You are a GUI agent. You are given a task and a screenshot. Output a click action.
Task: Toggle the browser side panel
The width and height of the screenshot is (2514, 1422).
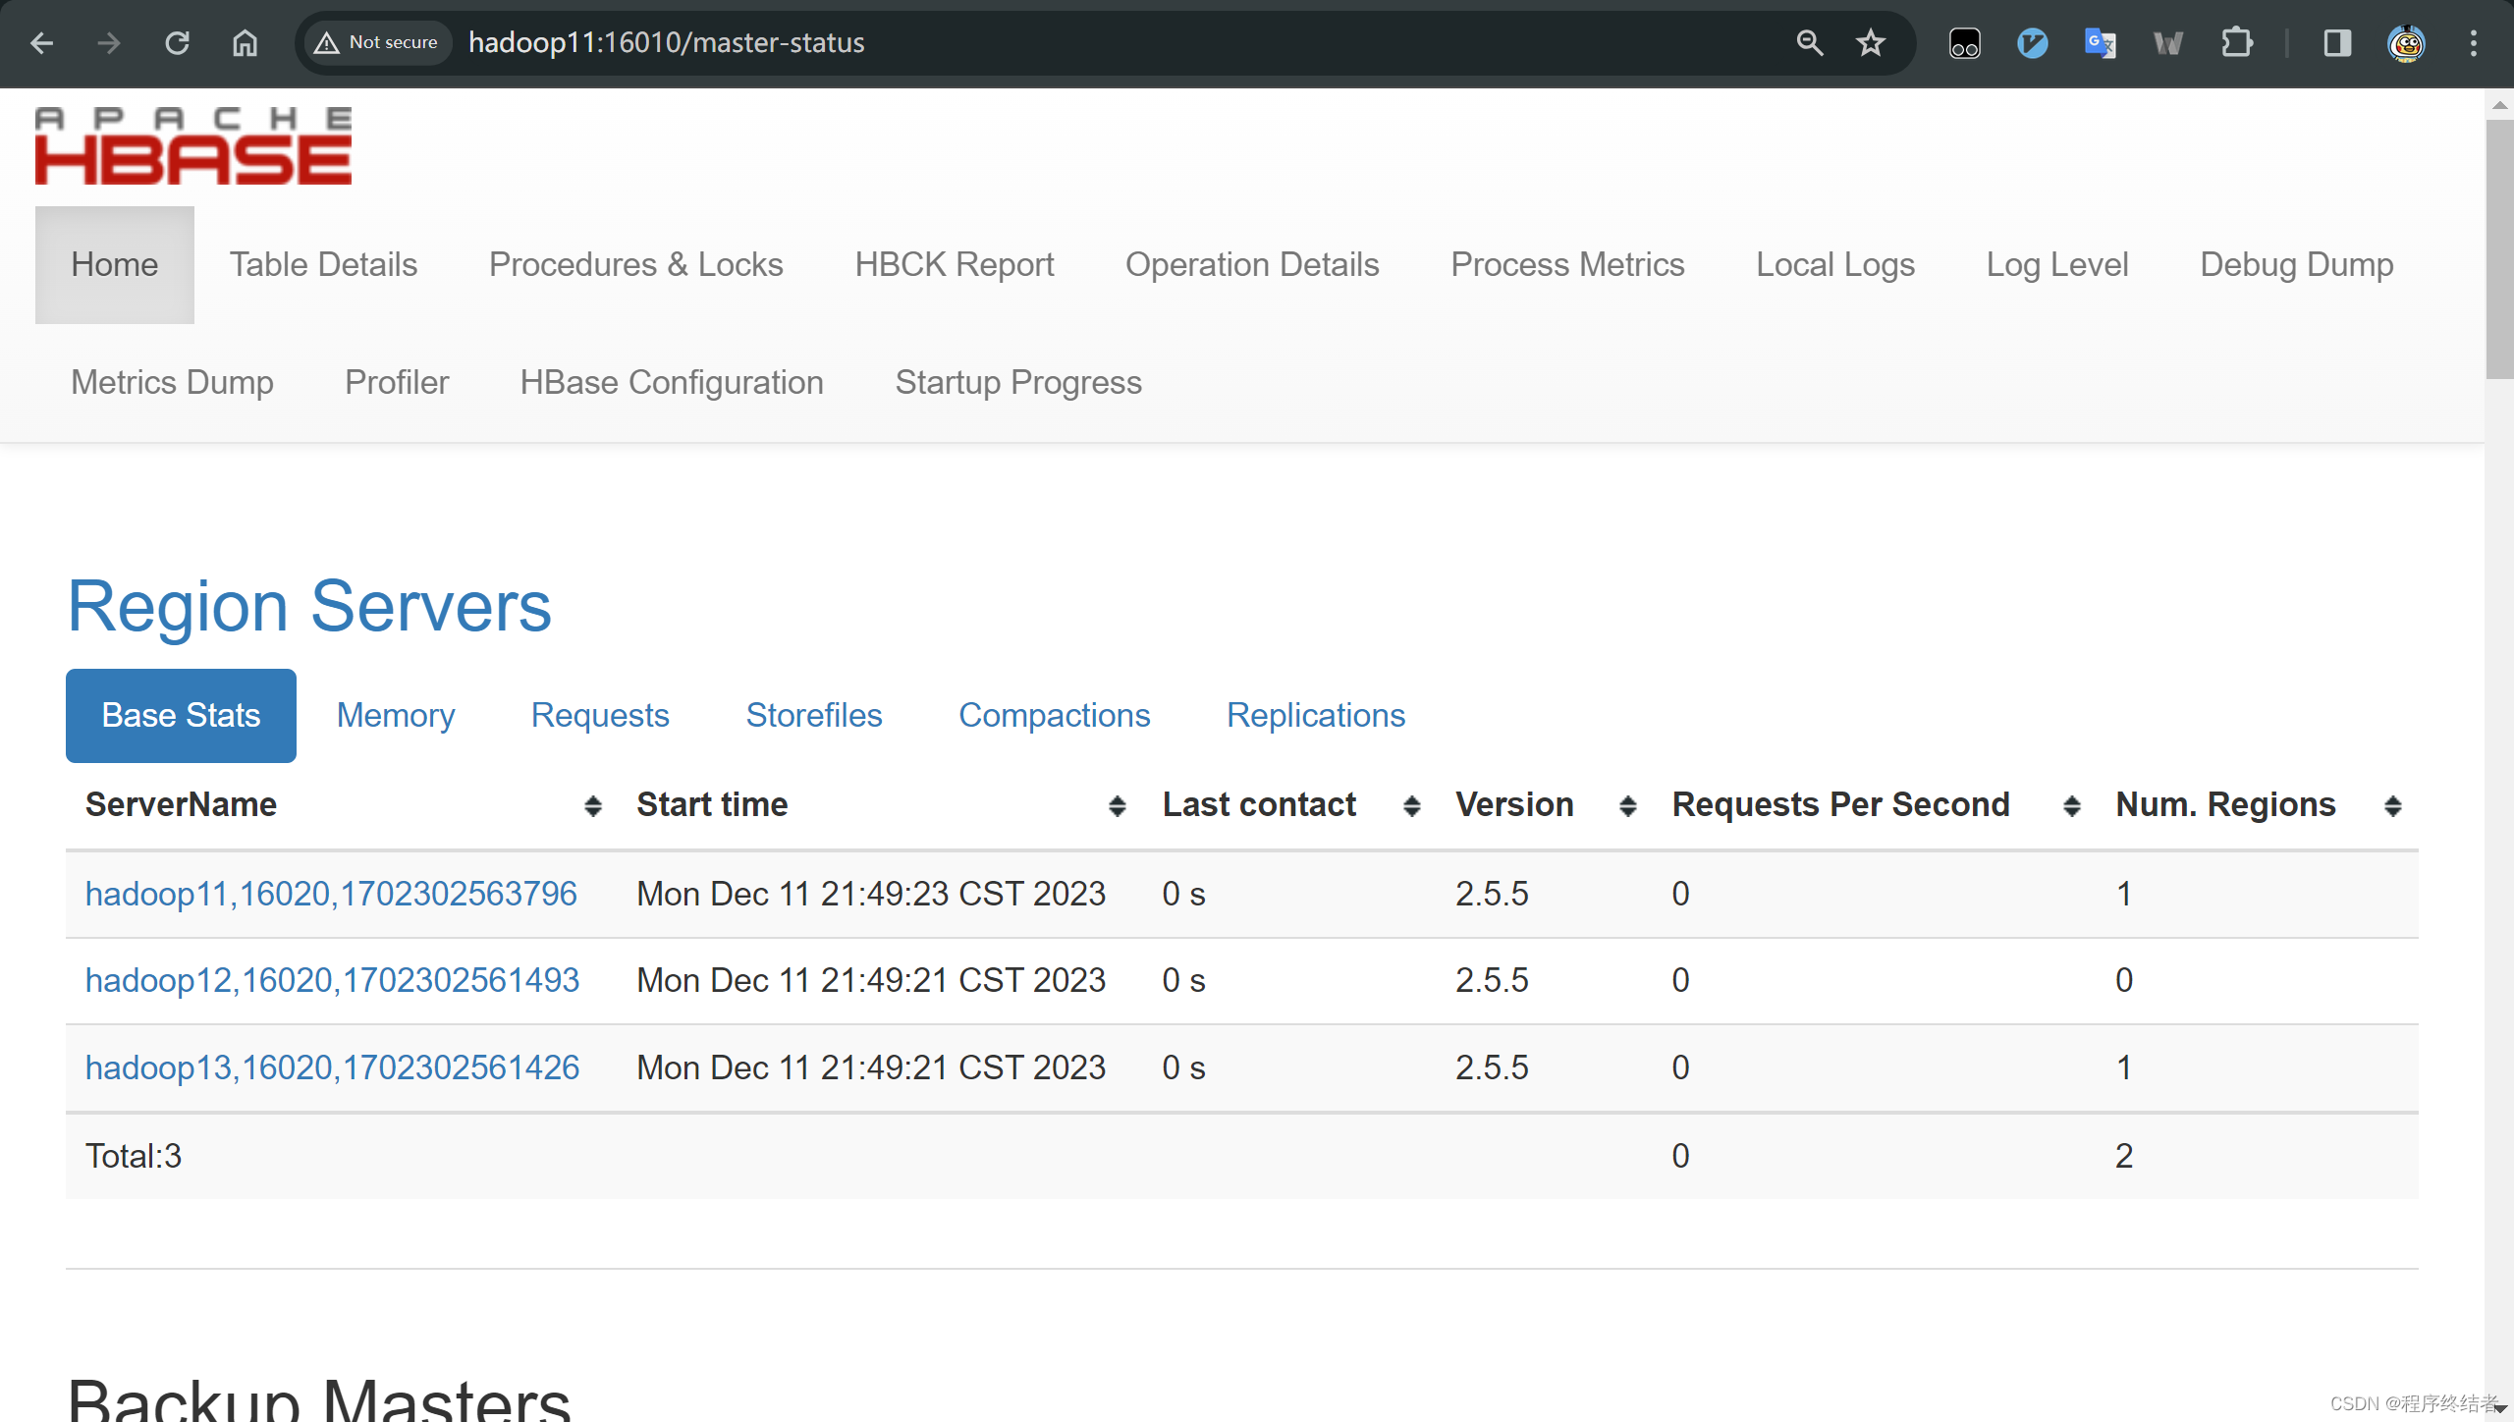[x=2337, y=43]
